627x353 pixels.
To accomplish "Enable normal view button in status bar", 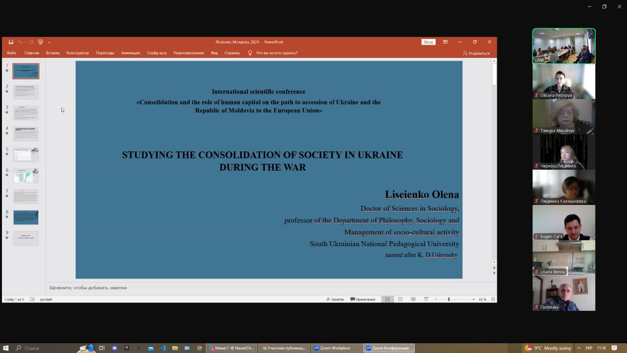I will tap(387, 299).
